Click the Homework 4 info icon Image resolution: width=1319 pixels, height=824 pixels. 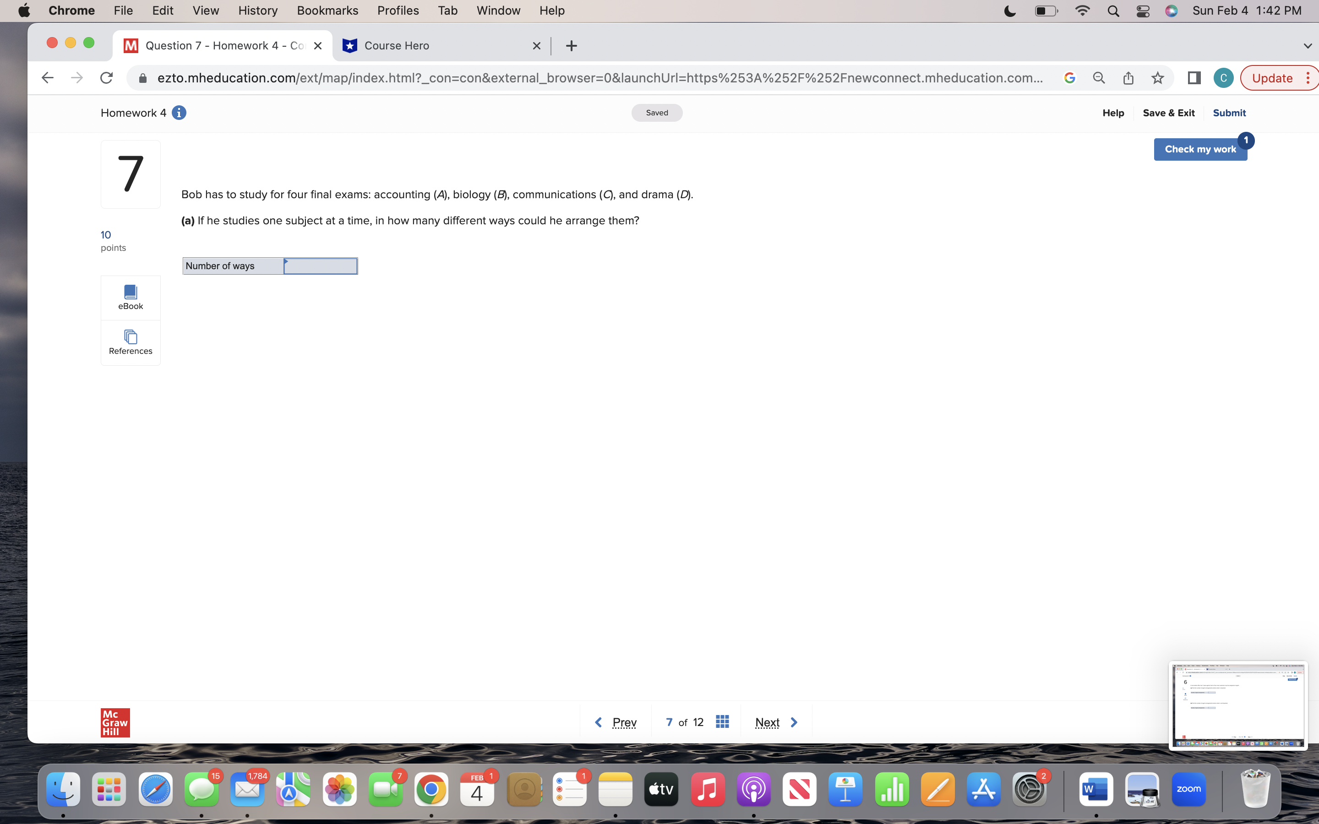point(180,113)
